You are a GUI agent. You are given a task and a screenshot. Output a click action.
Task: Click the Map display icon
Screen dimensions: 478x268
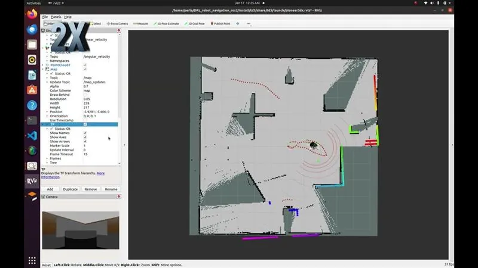pos(47,69)
